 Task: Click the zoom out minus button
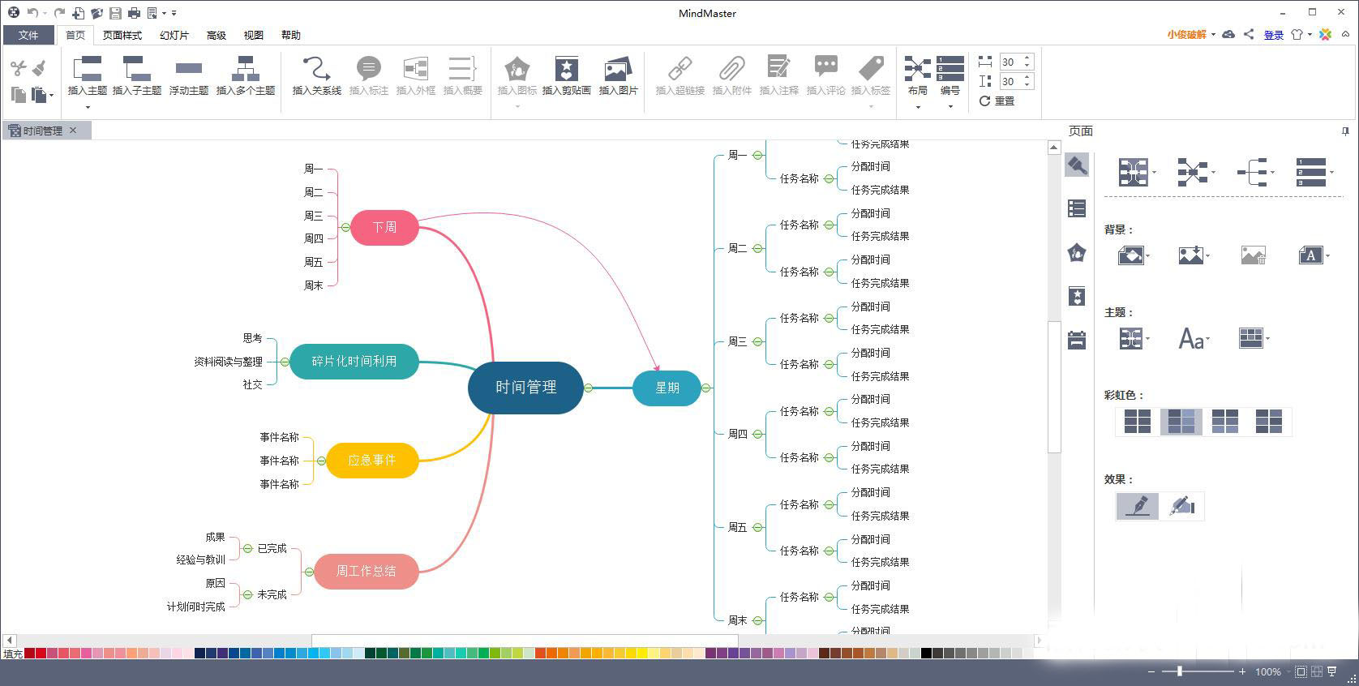(x=1151, y=671)
